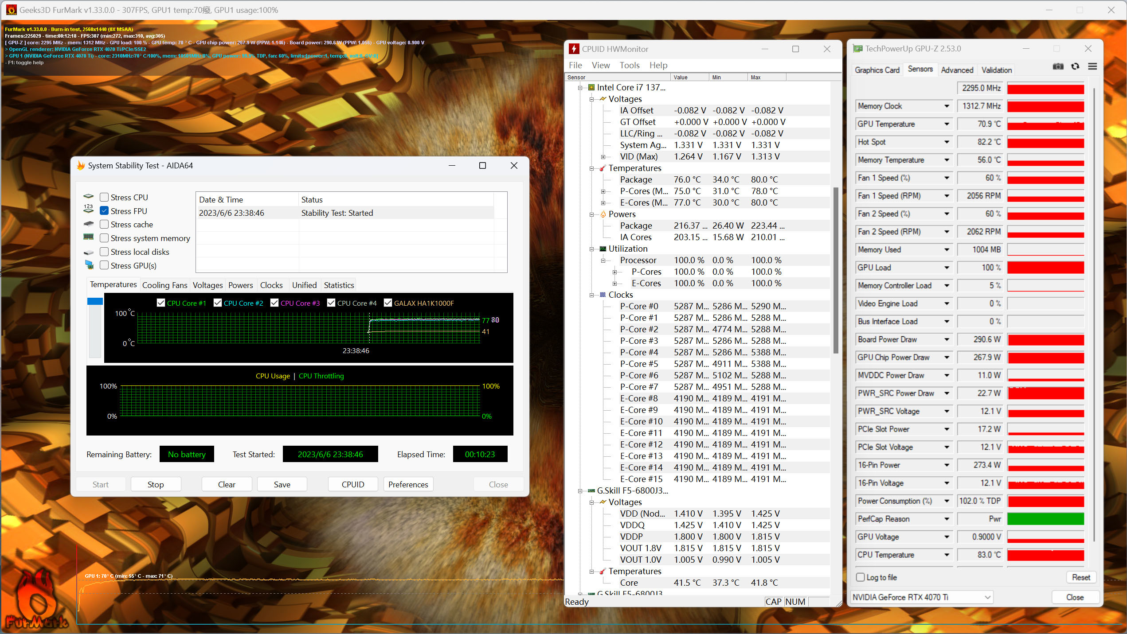Click the HWMonitor vertical scrollbar

click(836, 270)
